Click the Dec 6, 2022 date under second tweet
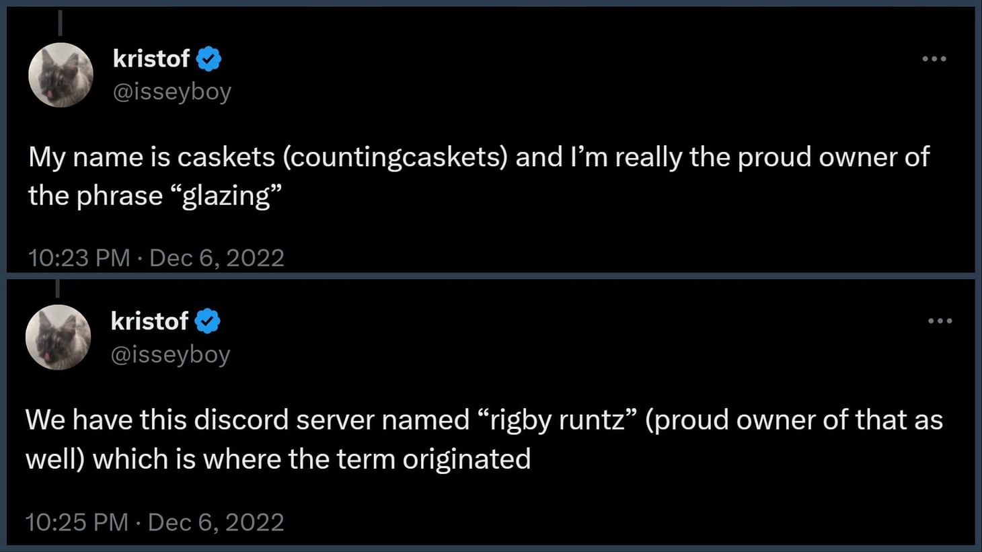This screenshot has width=982, height=552. (x=216, y=522)
